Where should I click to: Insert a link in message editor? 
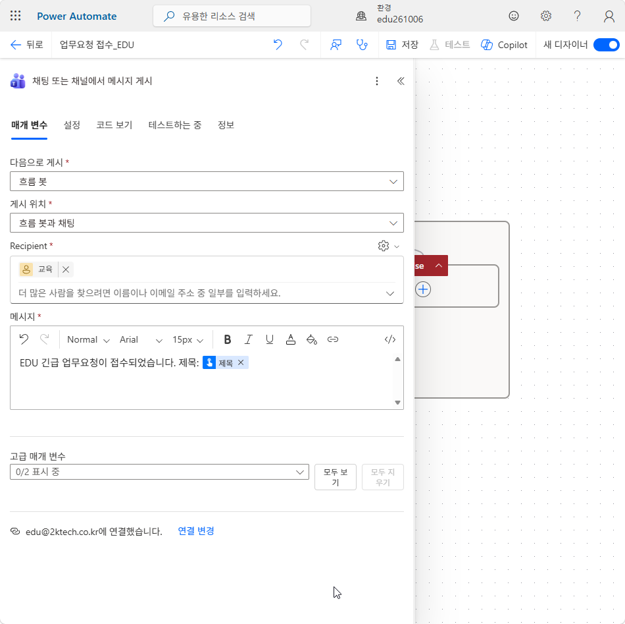pos(333,339)
